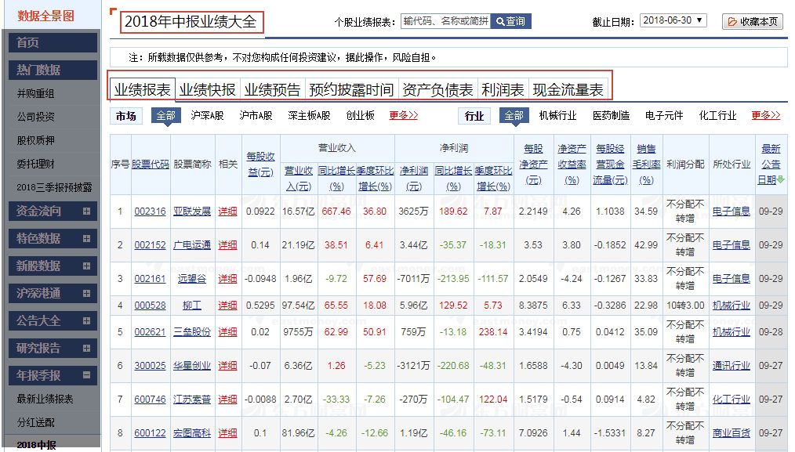Open stock code 002316 link
The width and height of the screenshot is (795, 452).
150,212
